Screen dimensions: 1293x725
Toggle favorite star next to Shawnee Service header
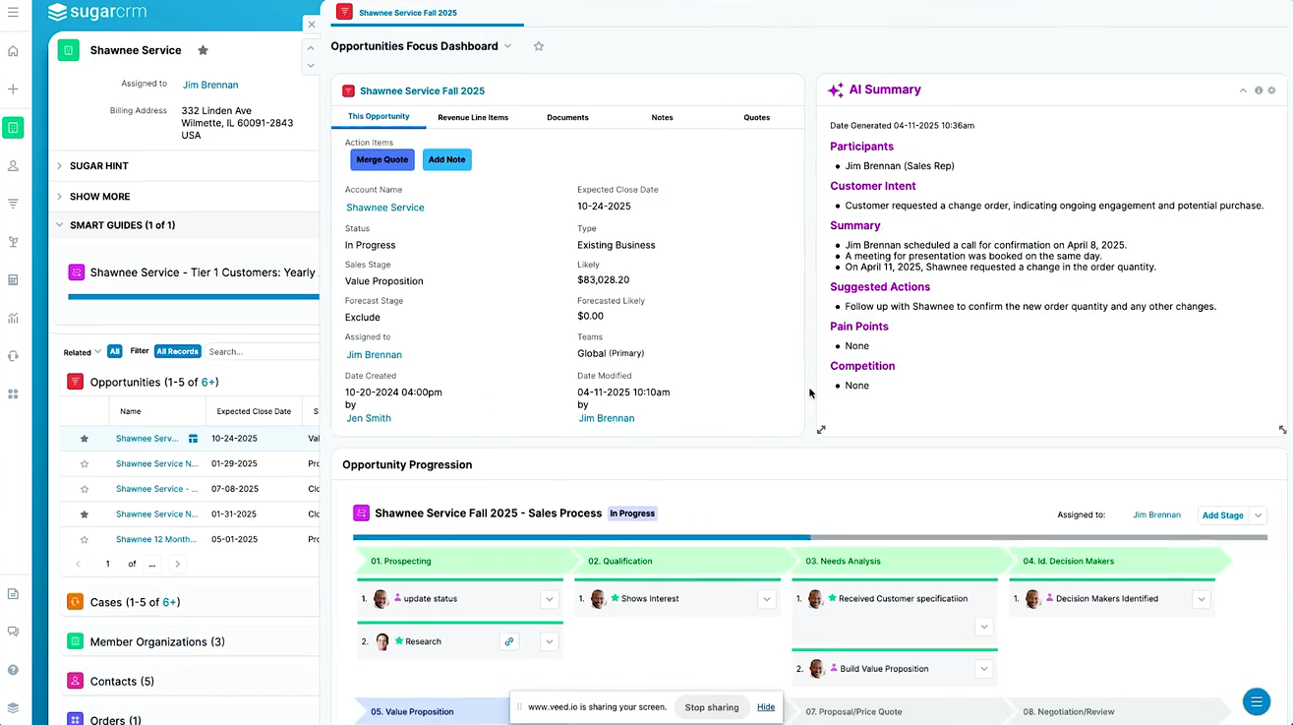tap(203, 50)
